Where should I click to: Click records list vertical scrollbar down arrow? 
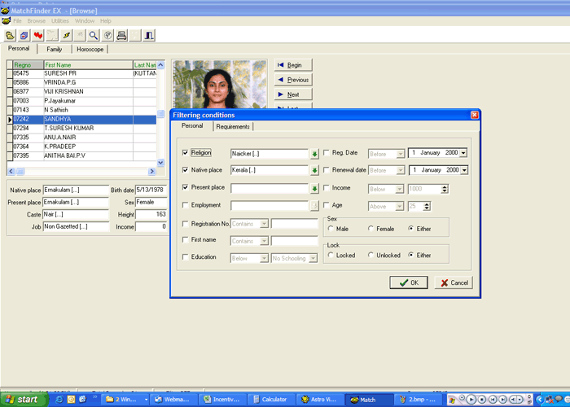[x=160, y=163]
